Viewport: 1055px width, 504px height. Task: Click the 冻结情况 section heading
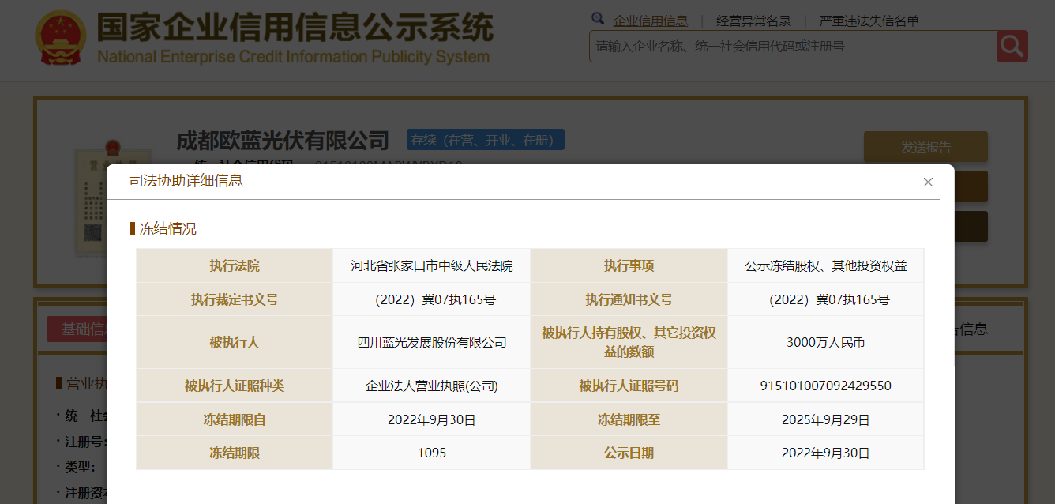167,229
